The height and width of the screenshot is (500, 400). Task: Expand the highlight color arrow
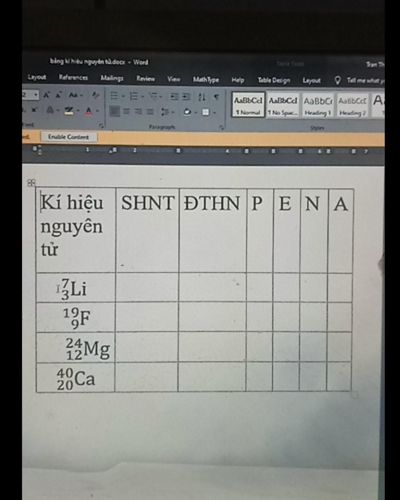(x=78, y=111)
